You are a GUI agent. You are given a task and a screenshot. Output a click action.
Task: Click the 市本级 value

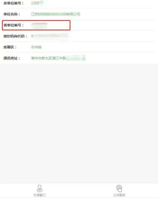pyautogui.click(x=36, y=47)
